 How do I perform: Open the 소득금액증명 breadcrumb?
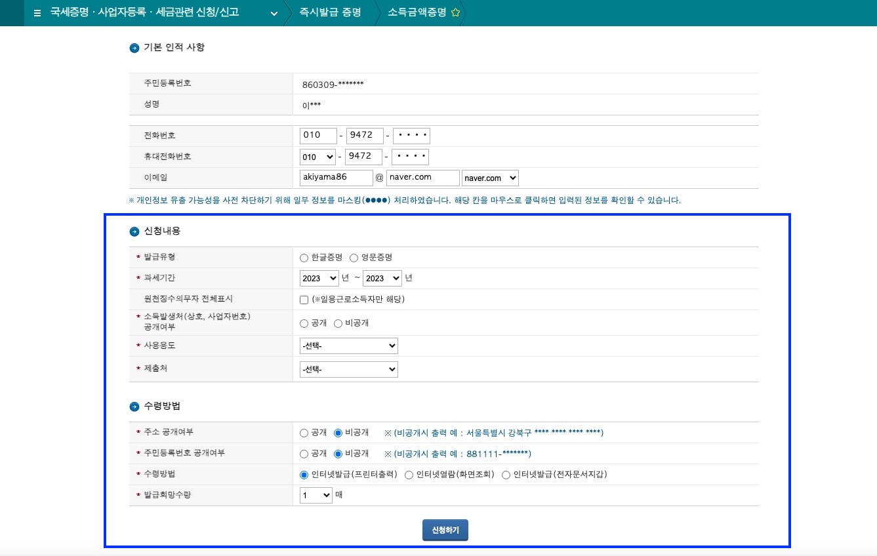[x=417, y=12]
